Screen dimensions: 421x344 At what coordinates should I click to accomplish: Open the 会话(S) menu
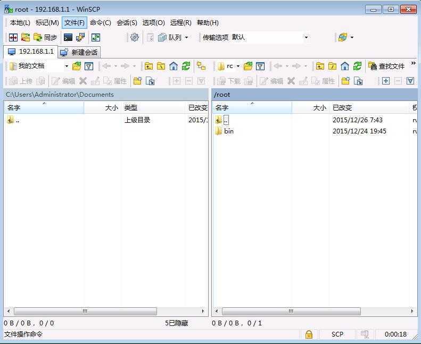click(x=127, y=22)
